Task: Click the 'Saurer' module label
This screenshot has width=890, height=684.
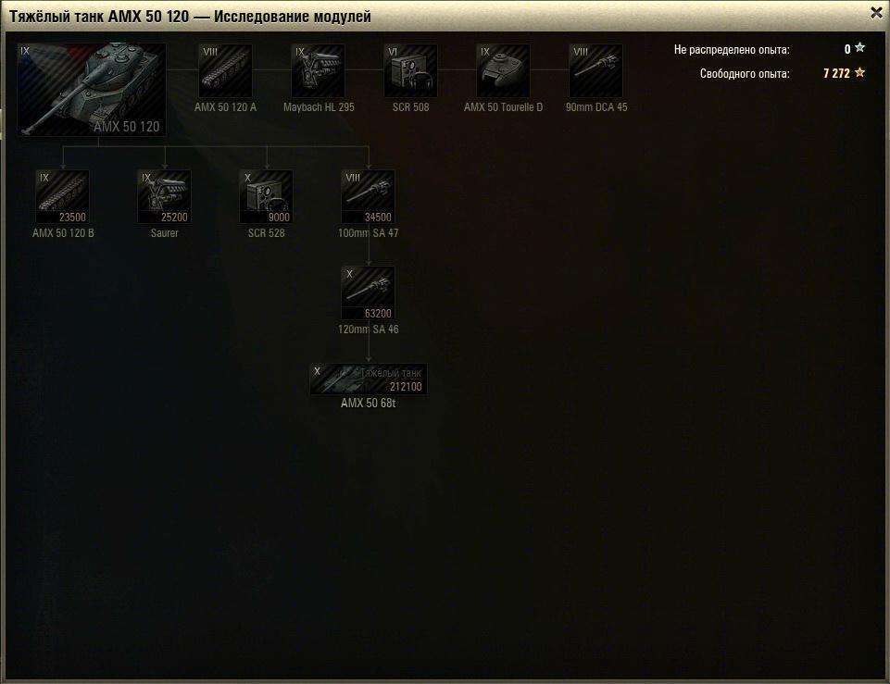Action: (165, 233)
